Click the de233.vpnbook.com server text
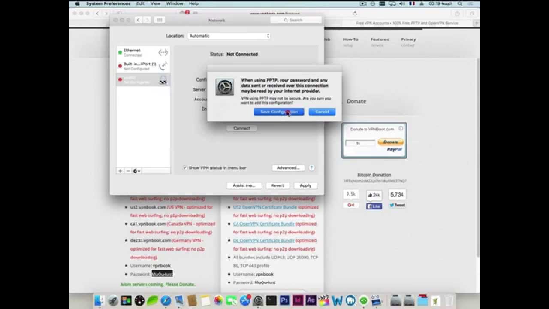 point(151,240)
